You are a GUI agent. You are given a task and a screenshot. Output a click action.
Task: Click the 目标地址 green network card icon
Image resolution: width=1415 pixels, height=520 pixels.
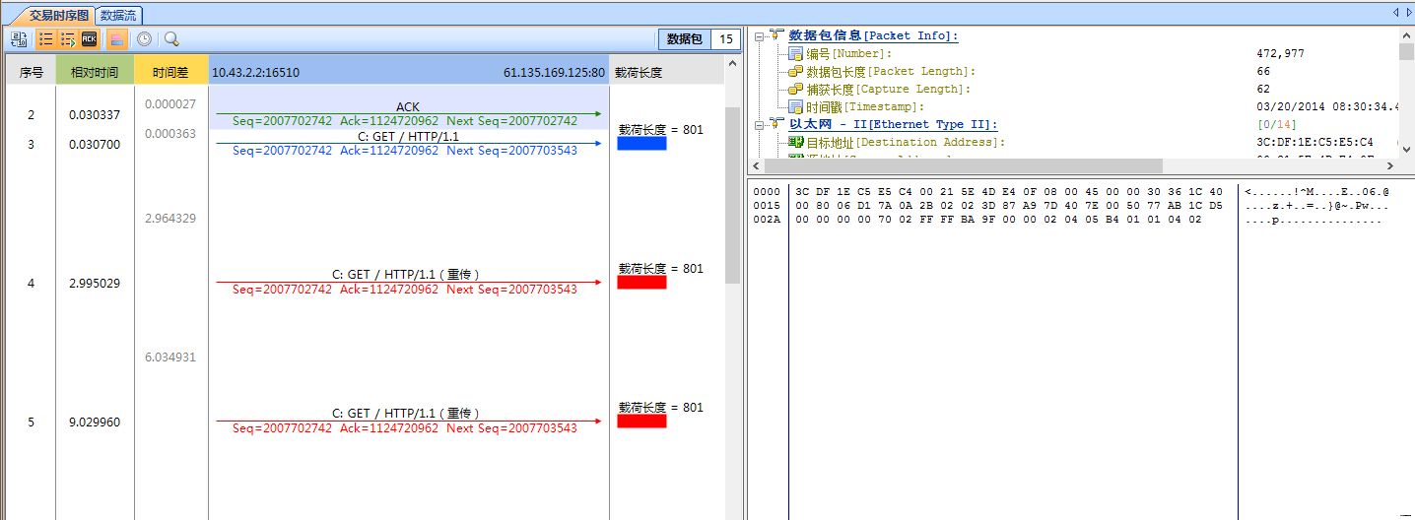tap(796, 142)
